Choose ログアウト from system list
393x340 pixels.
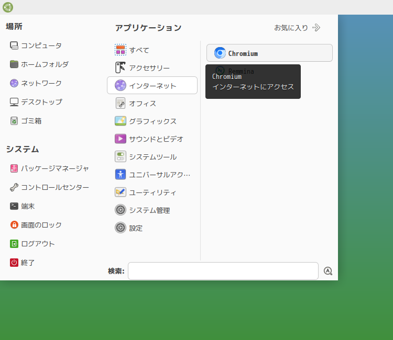pyautogui.click(x=32, y=244)
